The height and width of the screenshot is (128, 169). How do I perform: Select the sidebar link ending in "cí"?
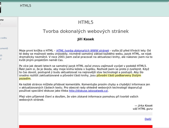point(1,59)
